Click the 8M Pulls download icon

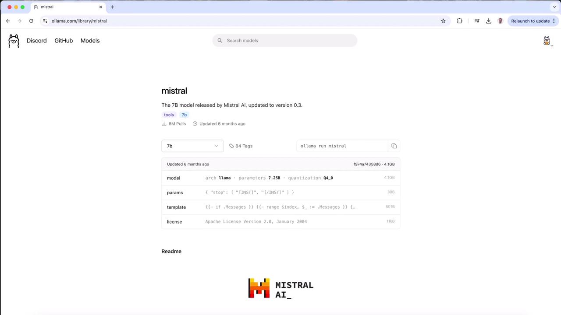(x=164, y=124)
